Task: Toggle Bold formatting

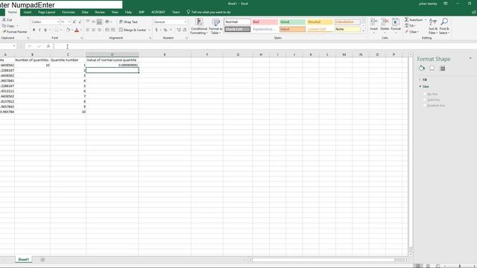Action: (34, 30)
